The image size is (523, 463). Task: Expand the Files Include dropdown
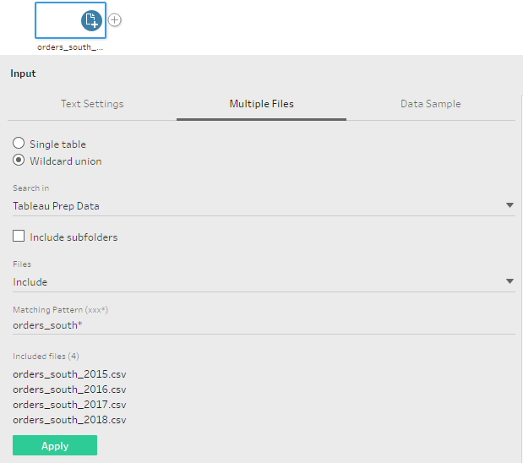(264, 282)
